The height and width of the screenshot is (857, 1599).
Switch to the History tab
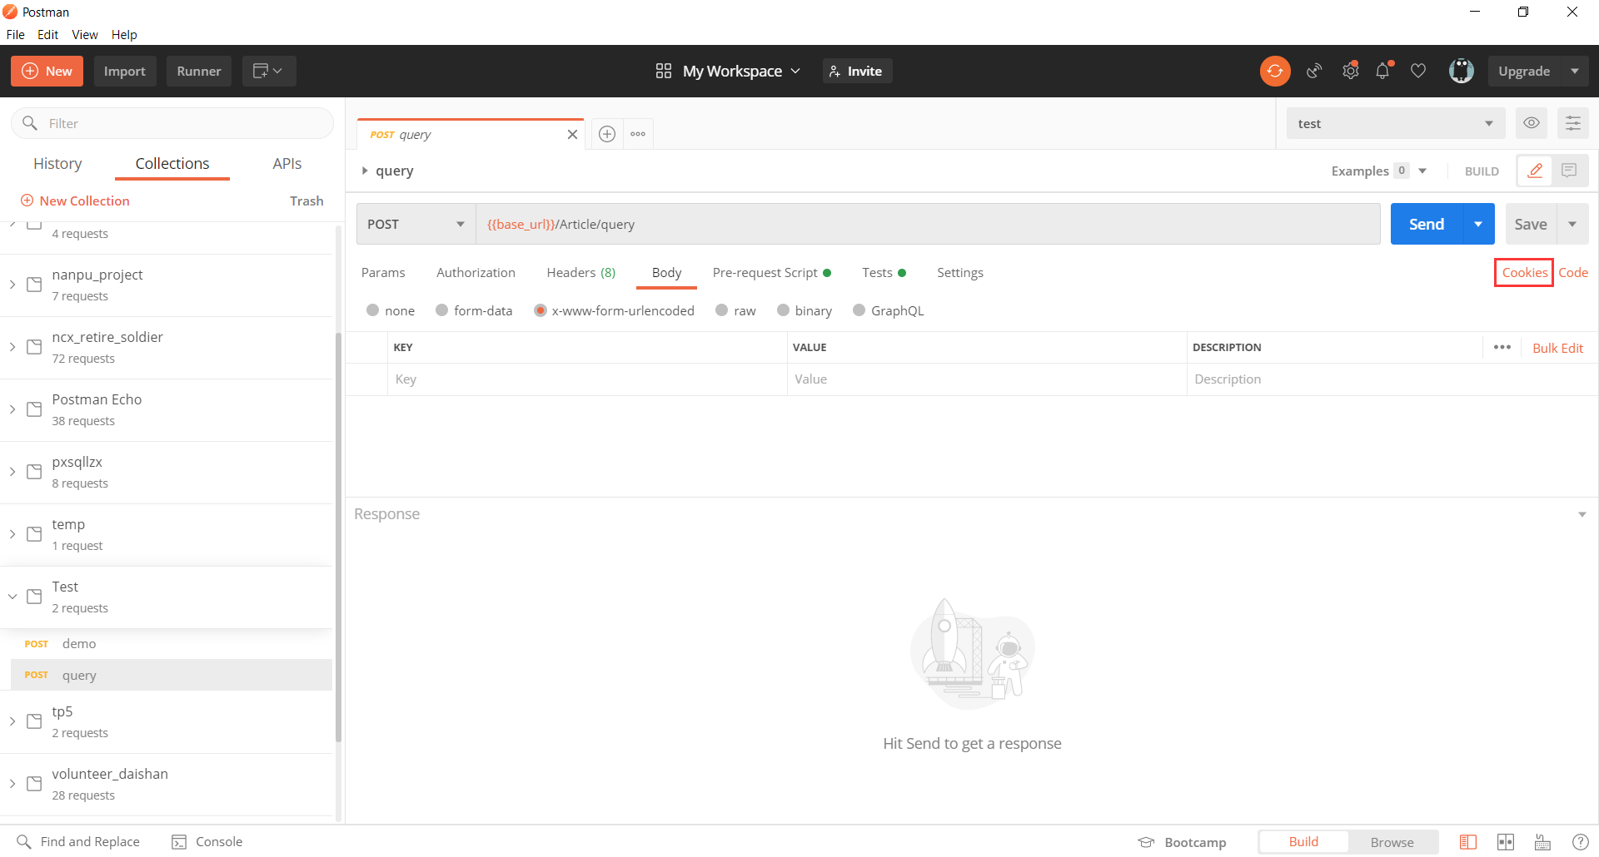click(57, 163)
